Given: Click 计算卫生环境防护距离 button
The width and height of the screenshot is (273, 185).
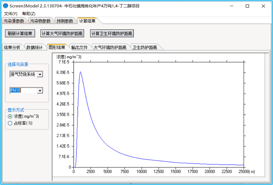Looking at the screenshot, I should pyautogui.click(x=112, y=34).
